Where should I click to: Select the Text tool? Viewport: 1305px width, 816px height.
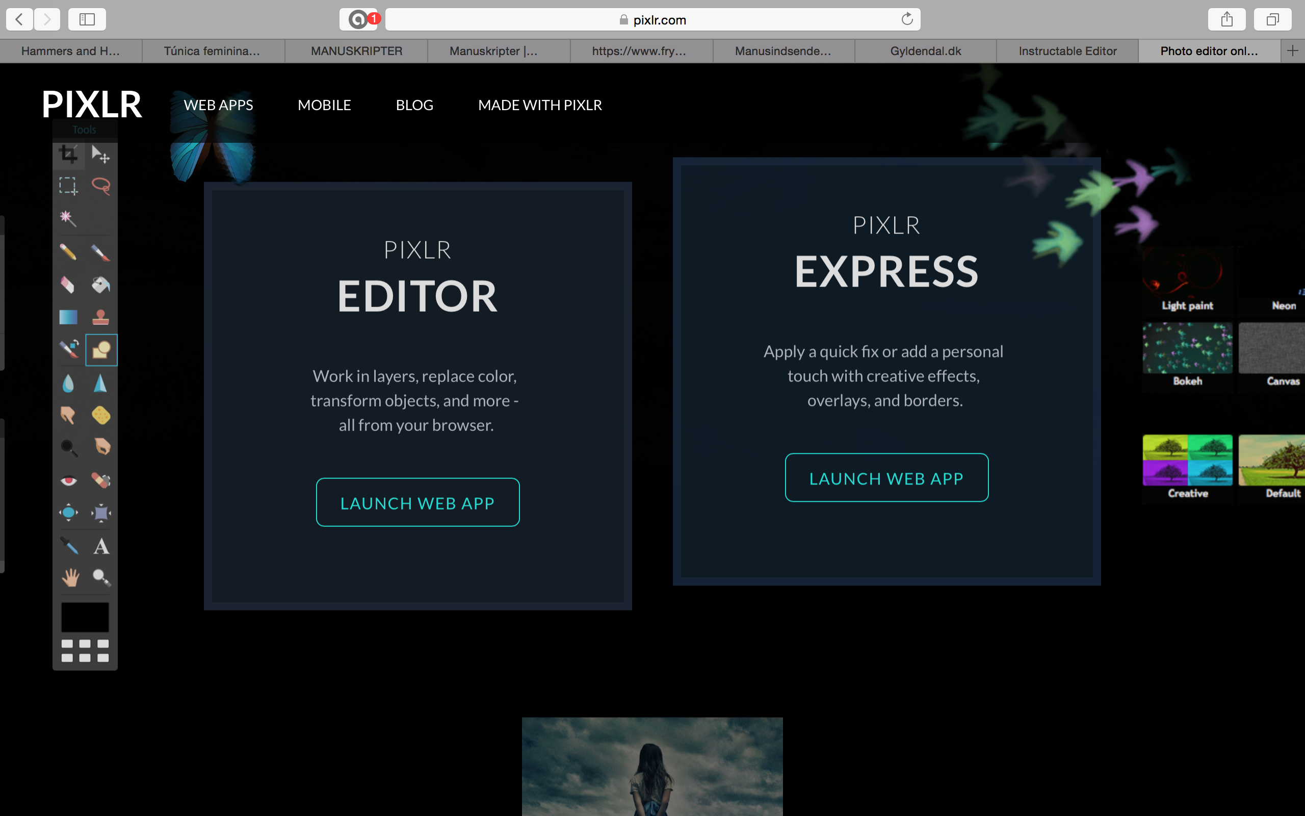pos(101,545)
